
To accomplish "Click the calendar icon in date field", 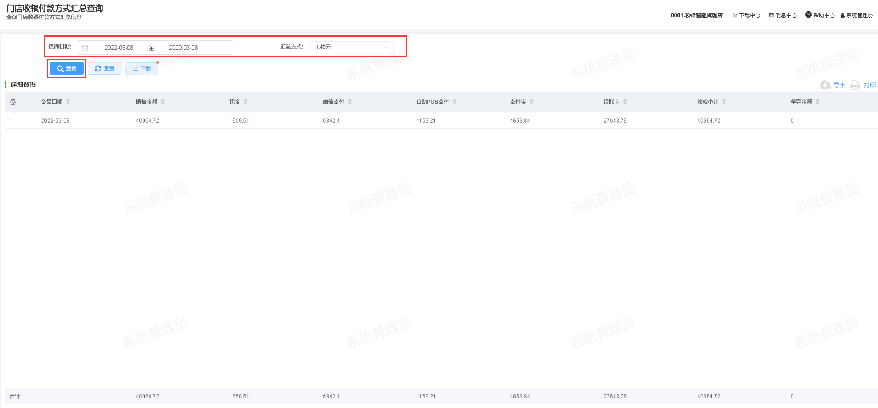I will tap(85, 48).
